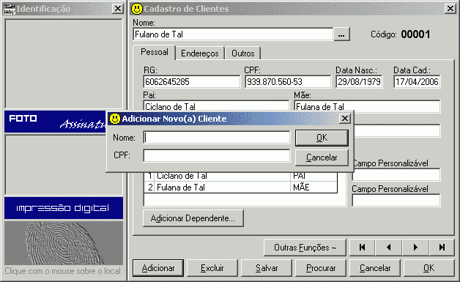The width and height of the screenshot is (460, 282).
Task: Click the Adicionar button at bottom
Action: [158, 268]
